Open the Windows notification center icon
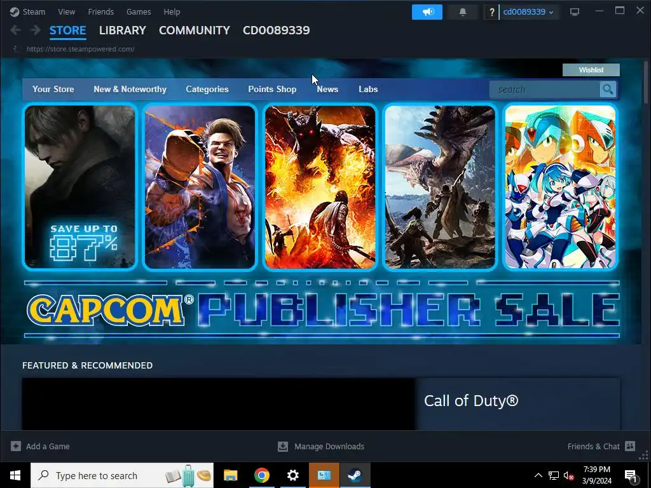Screen dimensions: 651x488 click(631, 475)
